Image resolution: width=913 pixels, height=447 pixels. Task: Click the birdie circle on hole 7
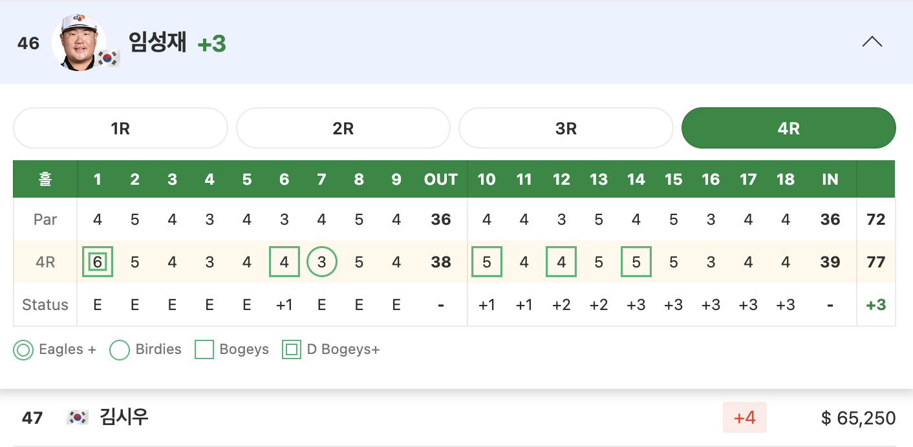click(x=321, y=262)
